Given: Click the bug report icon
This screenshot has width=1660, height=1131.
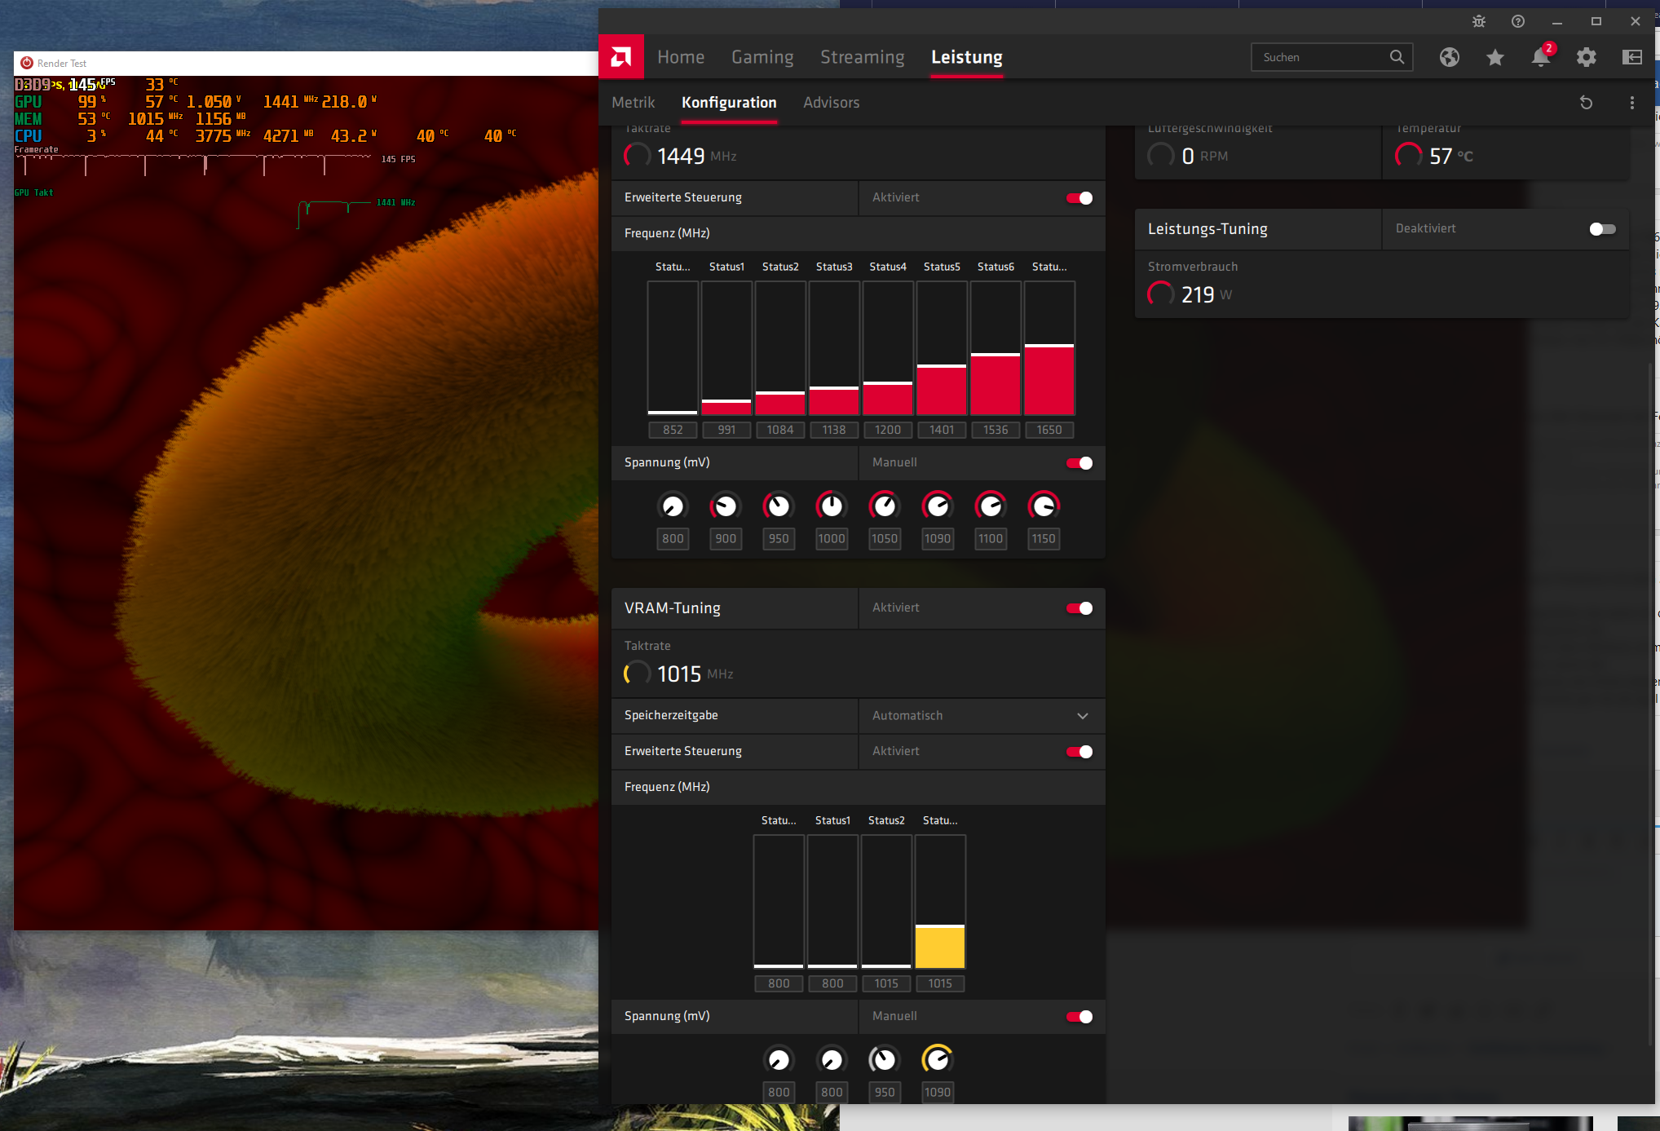Looking at the screenshot, I should click(x=1478, y=22).
